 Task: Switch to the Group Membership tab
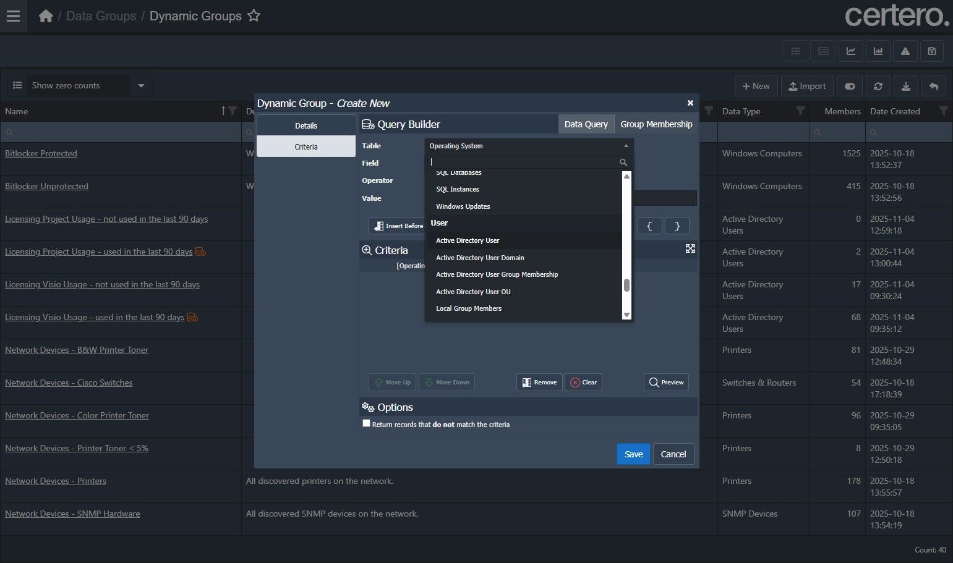tap(656, 124)
